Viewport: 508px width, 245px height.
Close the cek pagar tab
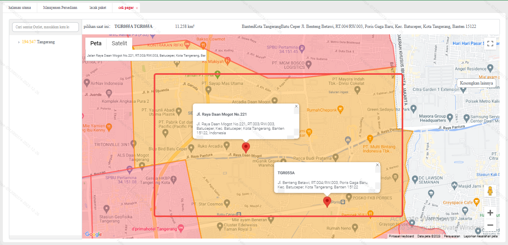click(x=137, y=8)
